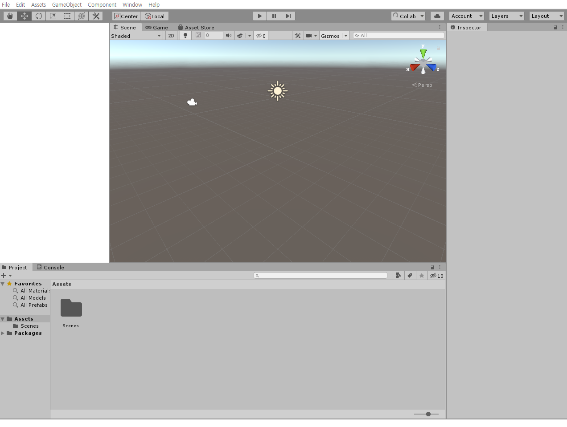
Task: Toggle scene effects layers icon
Action: 240,36
